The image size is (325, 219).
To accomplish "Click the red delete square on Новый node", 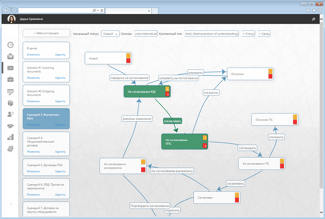I will tap(128, 61).
